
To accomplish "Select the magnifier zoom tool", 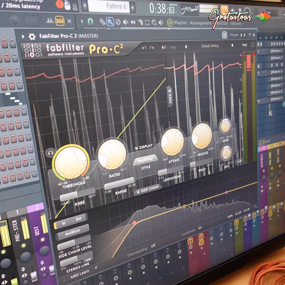I will coord(154,22).
